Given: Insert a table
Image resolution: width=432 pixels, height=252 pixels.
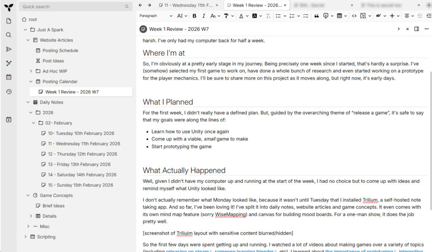Looking at the screenshot, I should 340,16.
